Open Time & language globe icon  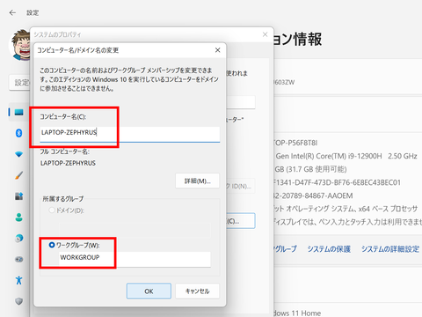click(18, 238)
